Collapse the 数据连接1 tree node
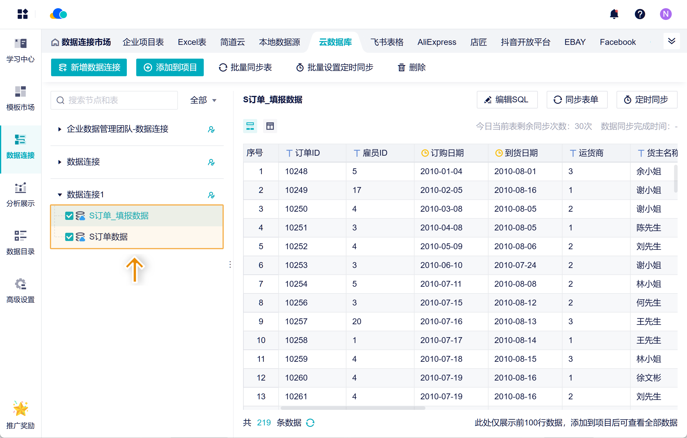The image size is (687, 438). [x=60, y=195]
